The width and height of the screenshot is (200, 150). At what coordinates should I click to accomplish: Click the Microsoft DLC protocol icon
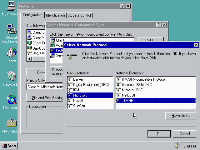tap(119, 90)
